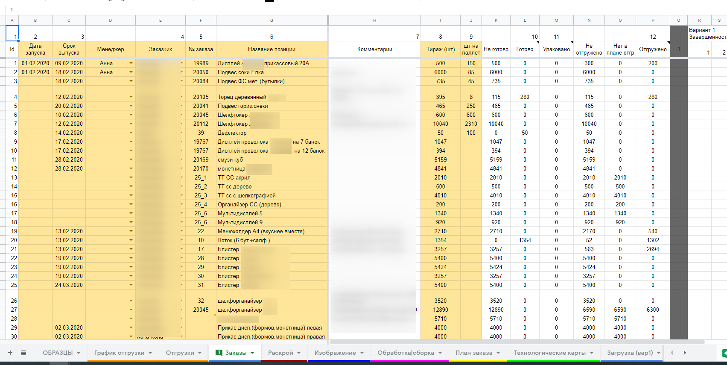This screenshot has width=727, height=365.
Task: Select the № заказа header cell
Action: 201,49
